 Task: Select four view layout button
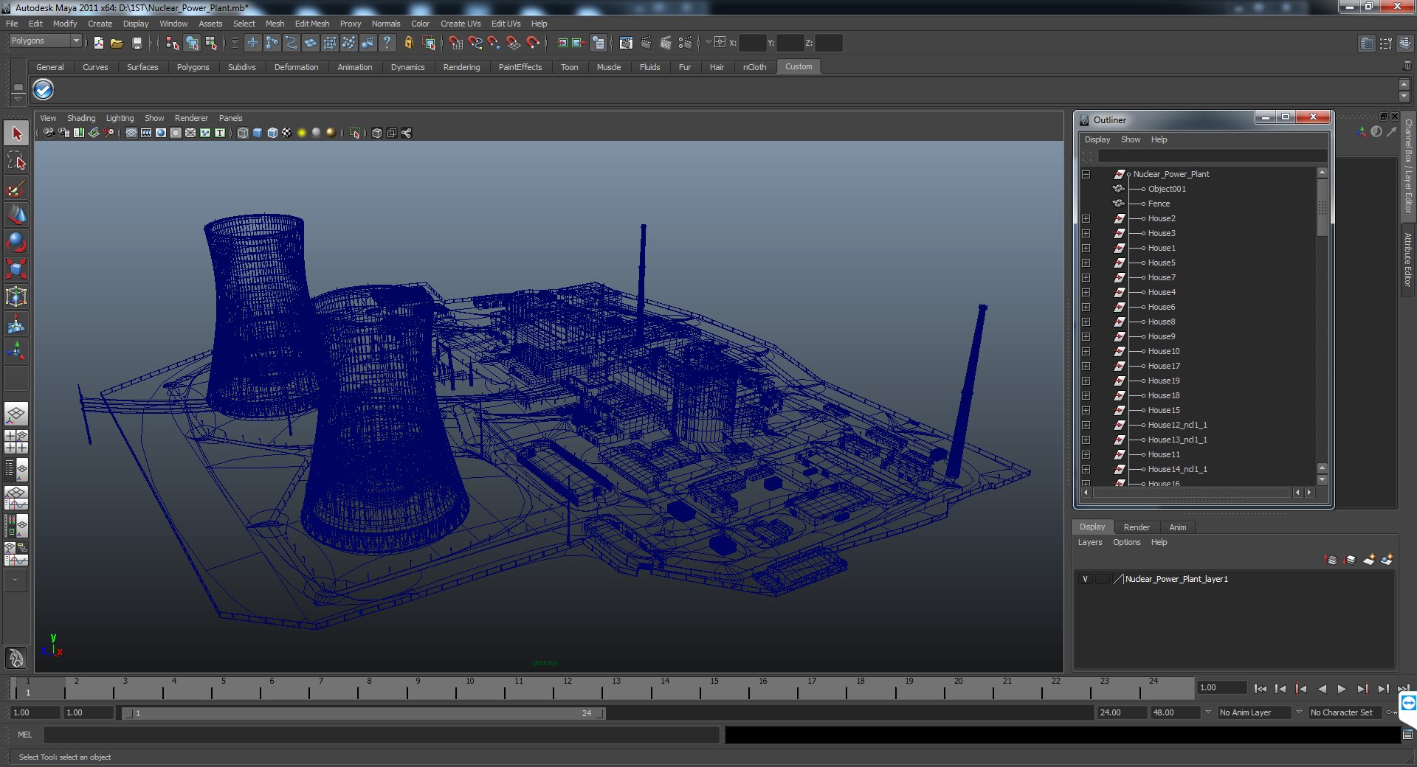[x=16, y=441]
